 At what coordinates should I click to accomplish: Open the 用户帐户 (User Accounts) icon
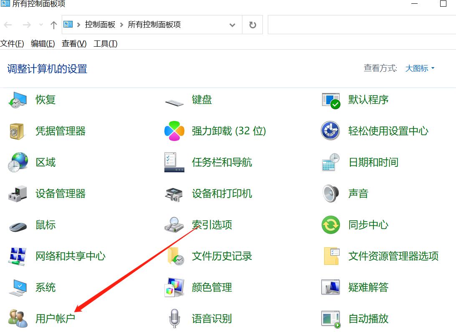click(x=18, y=319)
